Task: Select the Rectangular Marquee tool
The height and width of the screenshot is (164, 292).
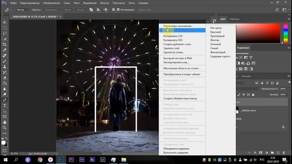Action: [x=5, y=28]
